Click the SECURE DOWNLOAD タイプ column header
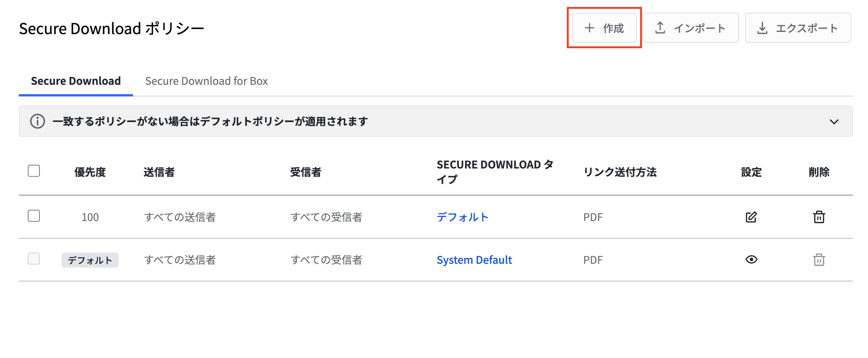This screenshot has height=358, width=868. [495, 172]
